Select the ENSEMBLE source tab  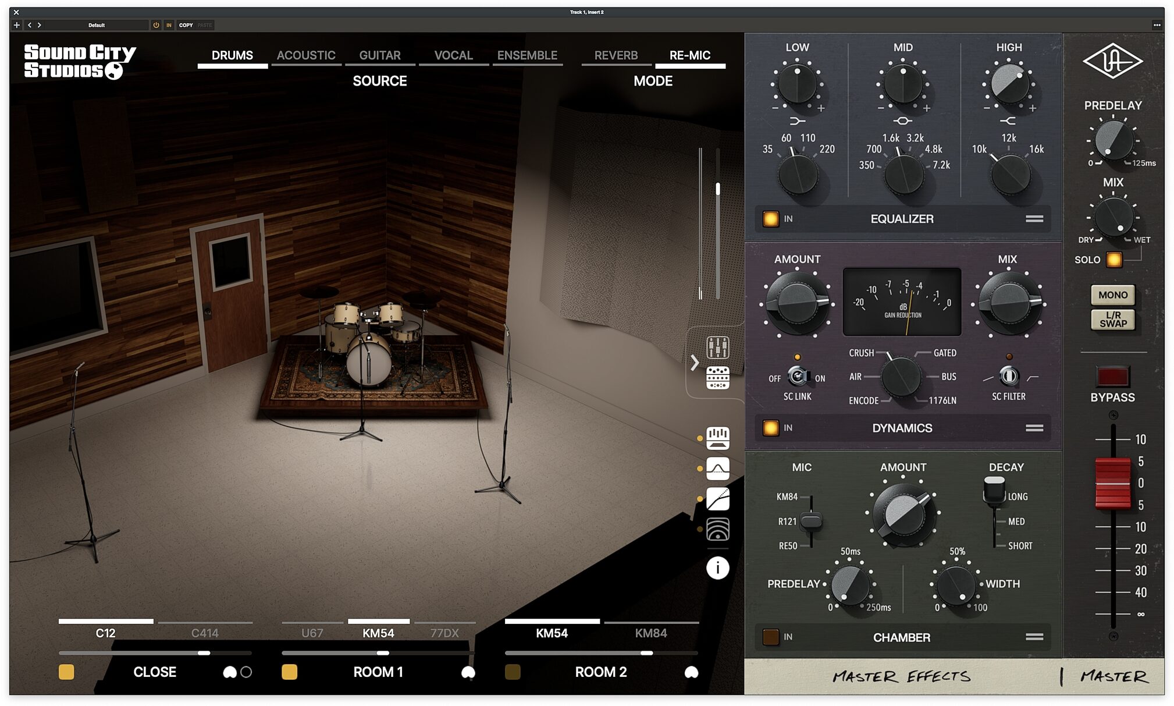tap(527, 56)
